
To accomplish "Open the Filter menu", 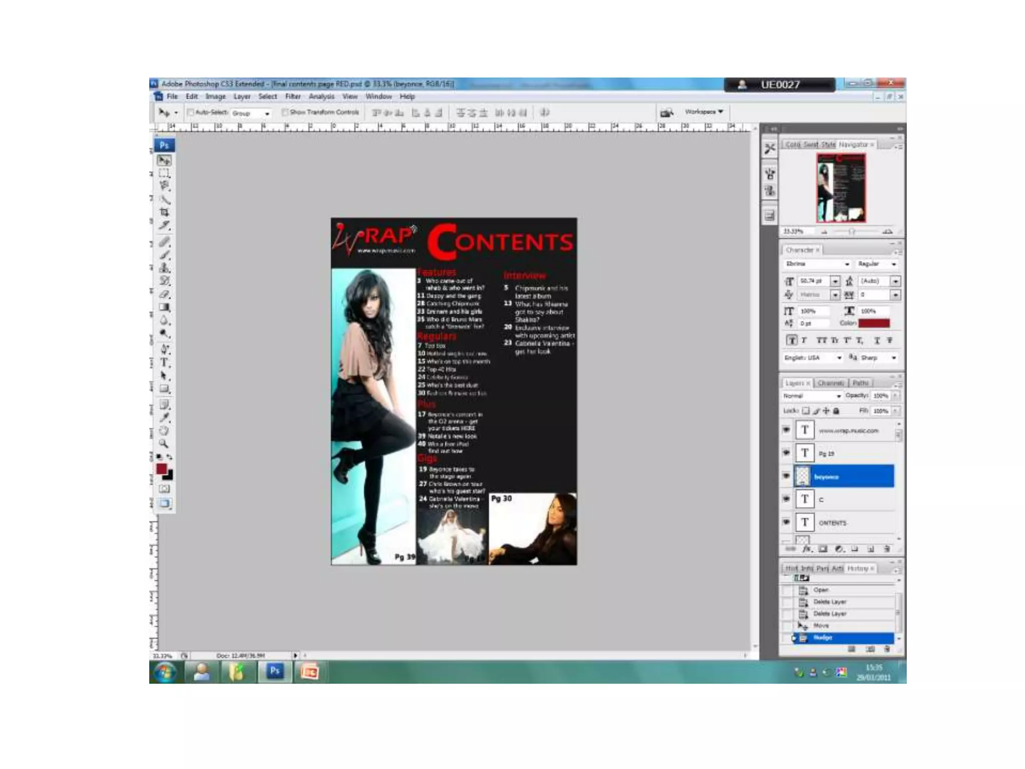I will click(x=293, y=96).
